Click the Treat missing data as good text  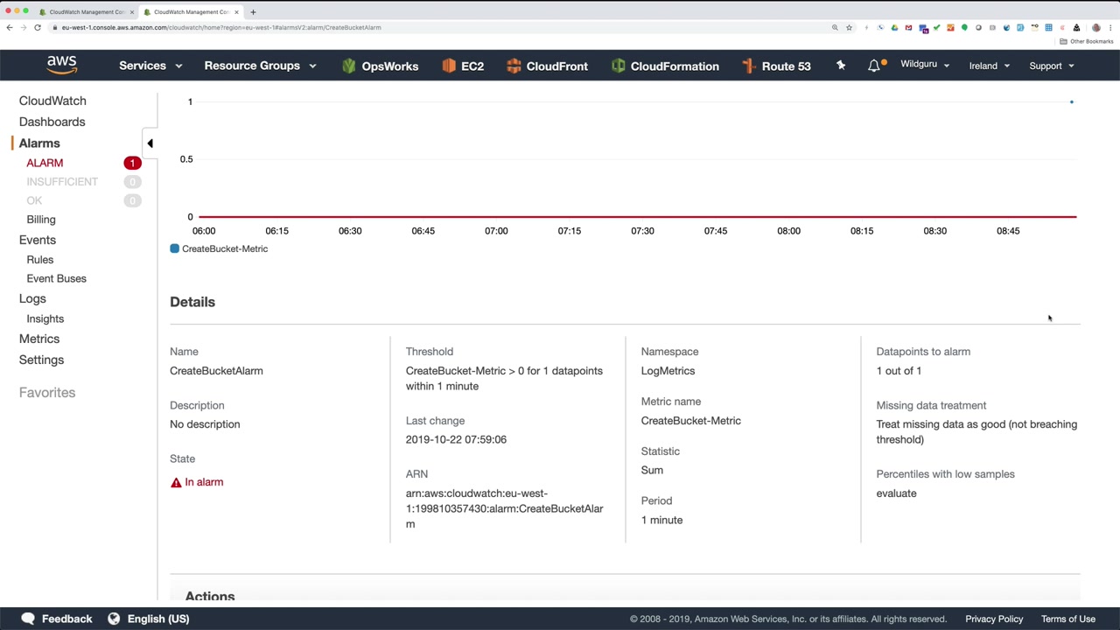(976, 431)
